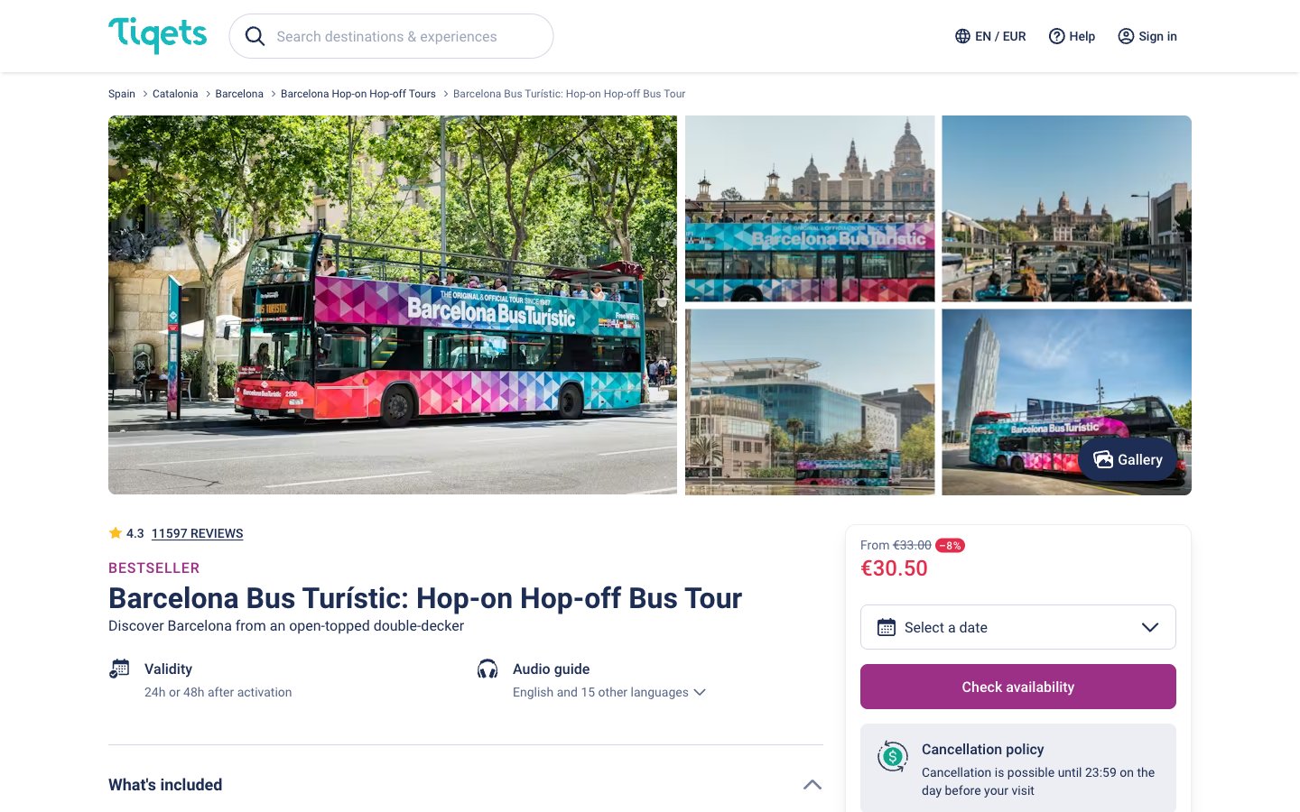Click the Sign in user icon
The height and width of the screenshot is (812, 1300).
click(x=1126, y=36)
